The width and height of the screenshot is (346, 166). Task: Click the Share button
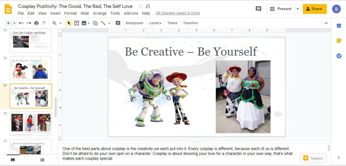pyautogui.click(x=315, y=9)
